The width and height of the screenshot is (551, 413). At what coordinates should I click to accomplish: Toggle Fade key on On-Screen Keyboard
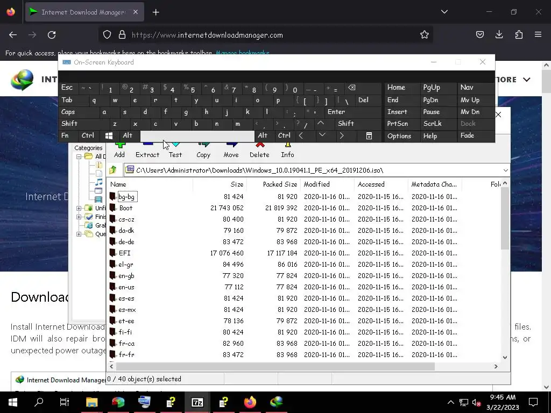476,136
